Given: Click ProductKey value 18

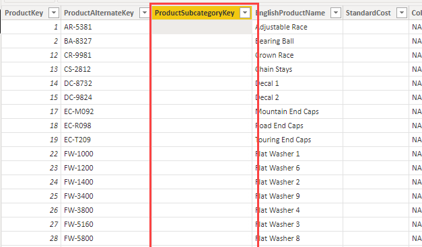Looking at the screenshot, I should pyautogui.click(x=31, y=126).
